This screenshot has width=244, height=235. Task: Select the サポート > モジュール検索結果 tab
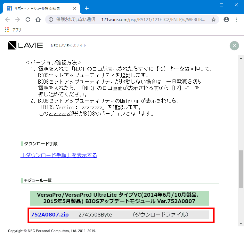(x=41, y=8)
